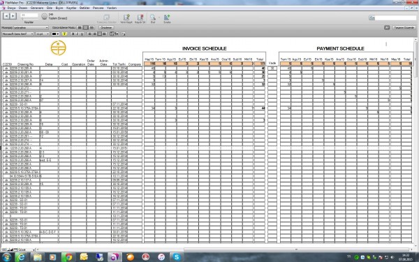The image size is (419, 262).
Task: Open the Bul find magnifier tool
Action: point(153,18)
